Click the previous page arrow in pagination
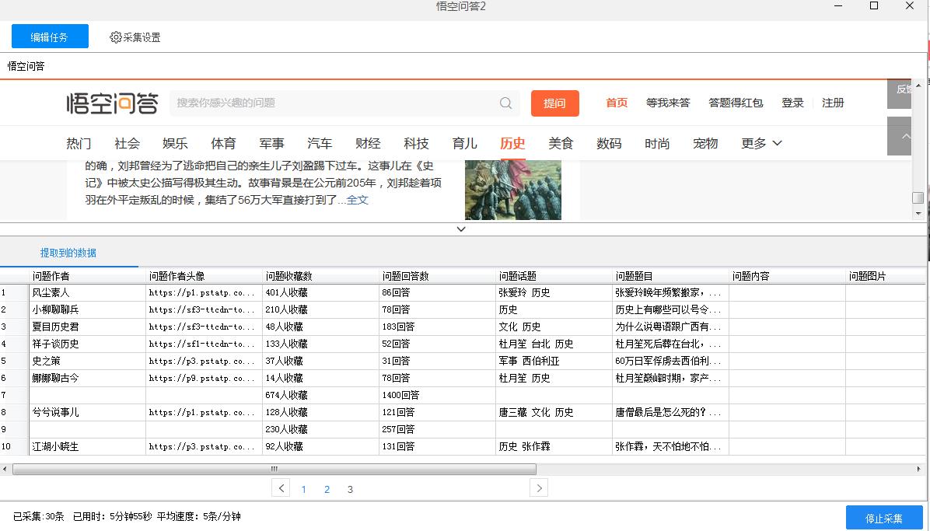 (280, 488)
